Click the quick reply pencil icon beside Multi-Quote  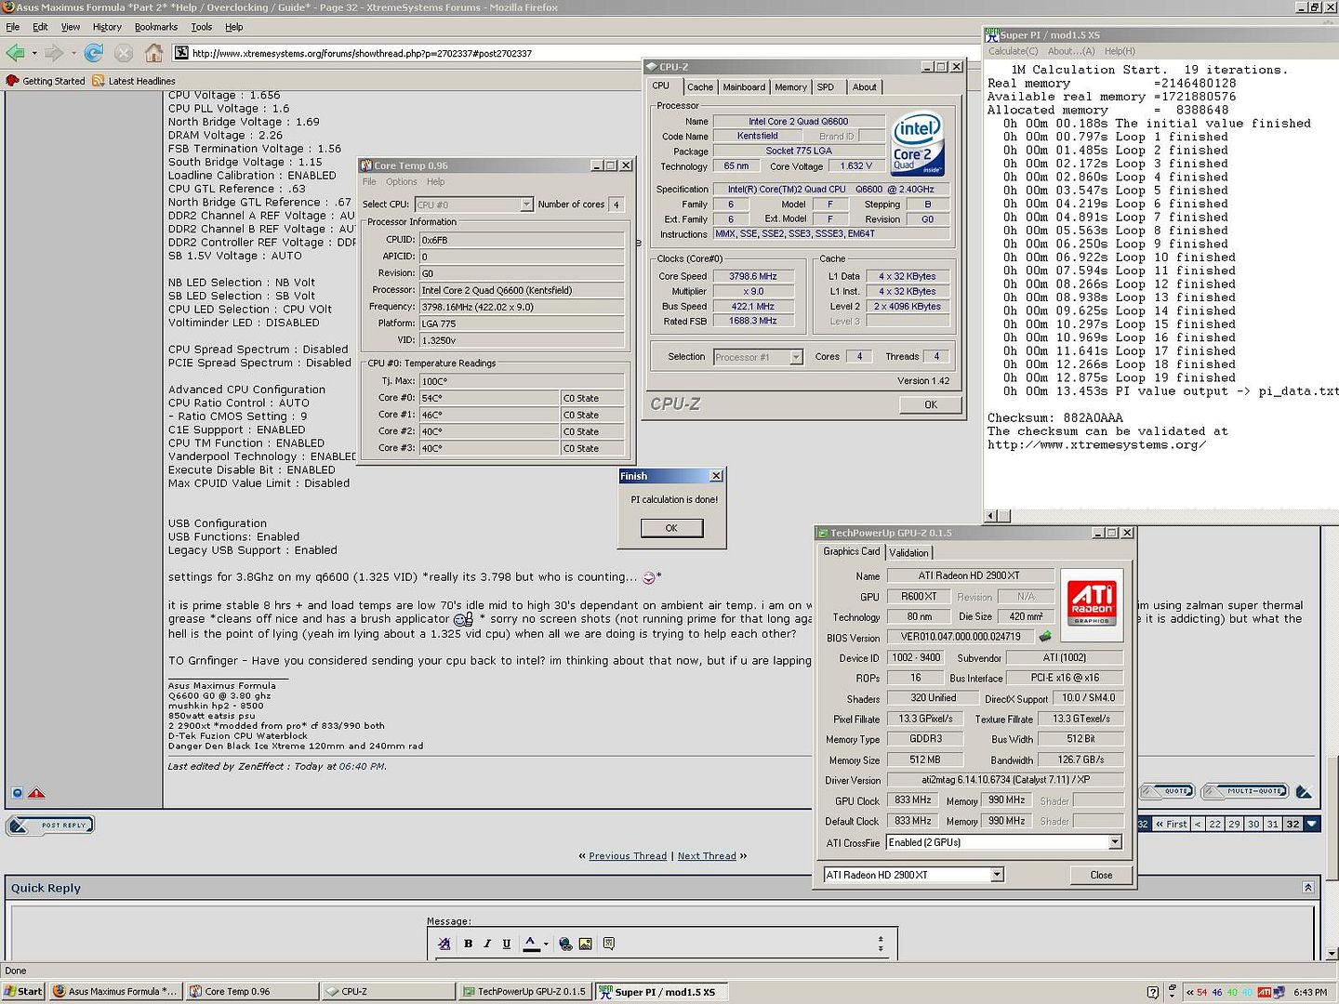[1304, 792]
